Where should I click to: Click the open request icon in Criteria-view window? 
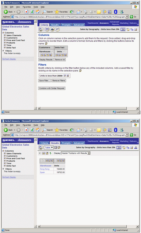point(132,30)
